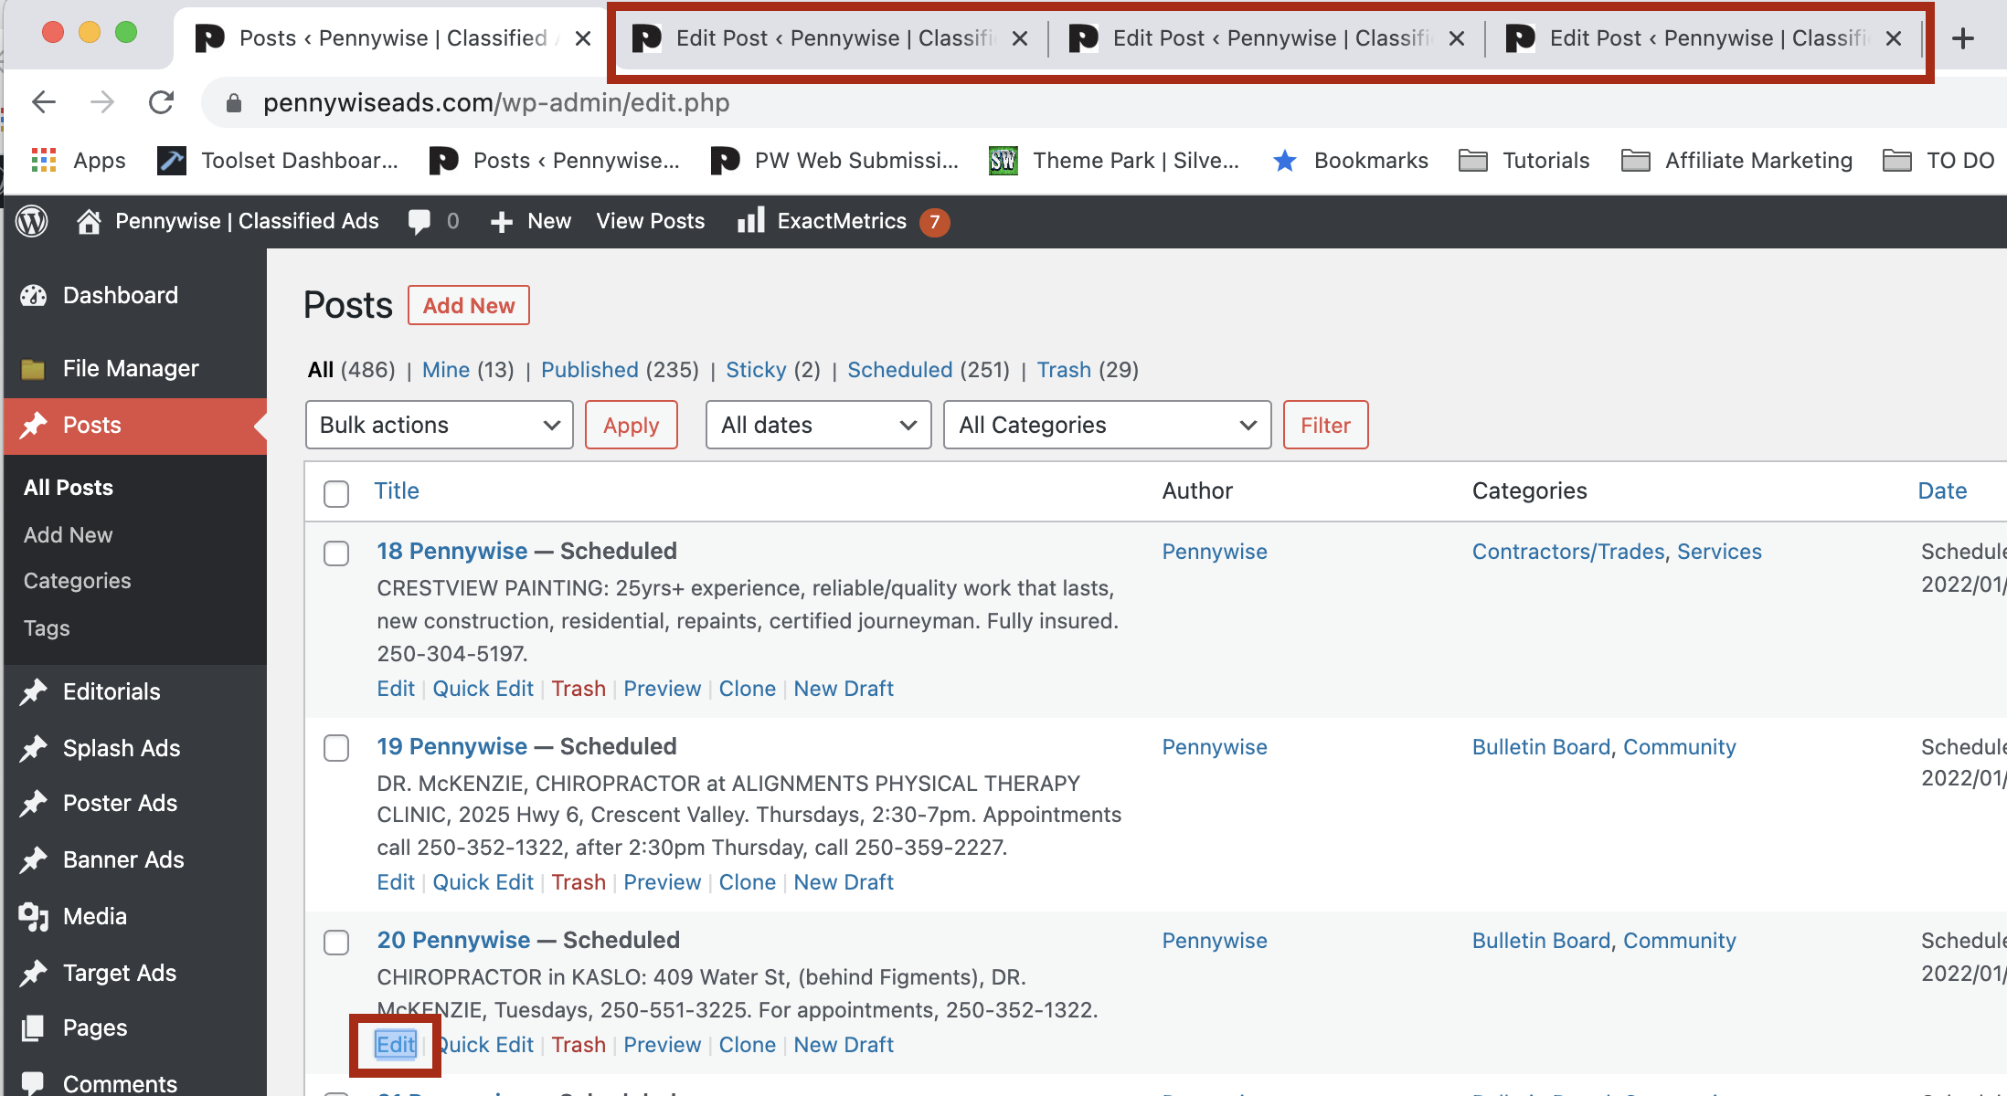The image size is (2007, 1096).
Task: Click the Banner Ads pushpin icon
Action: point(34,859)
